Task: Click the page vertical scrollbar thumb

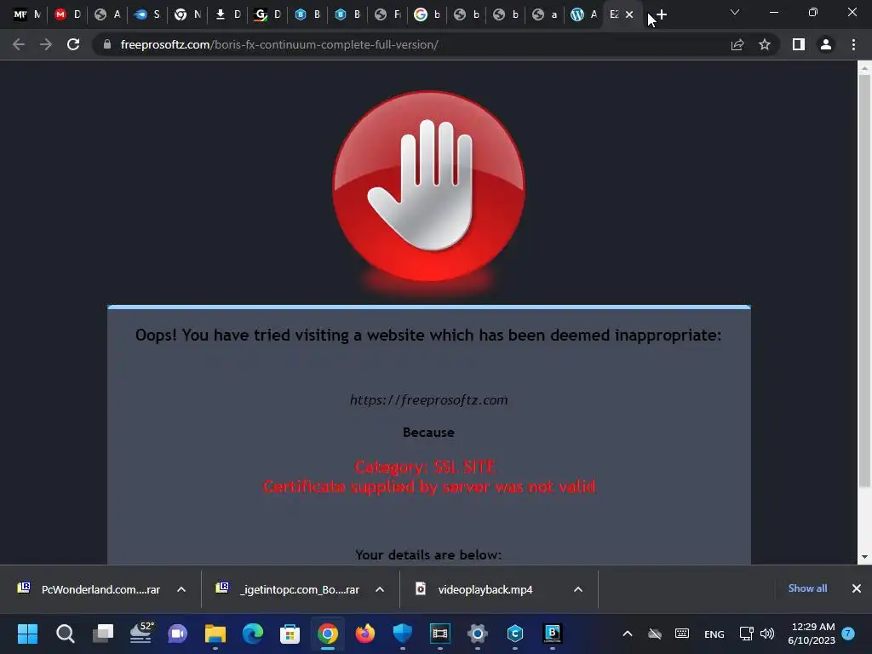Action: click(x=864, y=281)
